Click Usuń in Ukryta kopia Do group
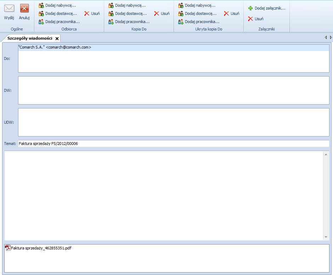The width and height of the screenshot is (333, 275). (x=232, y=13)
